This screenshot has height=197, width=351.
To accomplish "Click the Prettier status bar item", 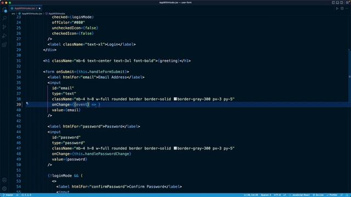I will click(x=332, y=195).
